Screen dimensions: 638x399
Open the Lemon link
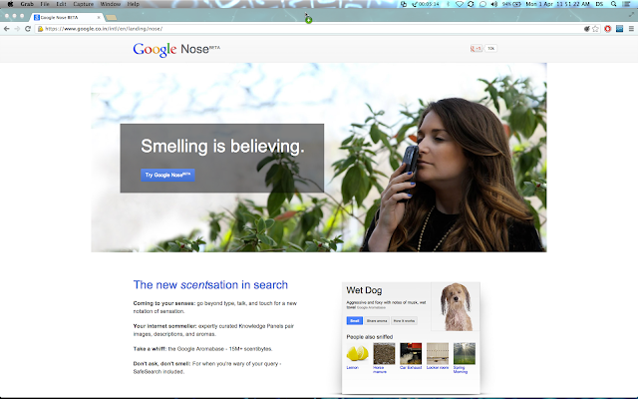[352, 368]
